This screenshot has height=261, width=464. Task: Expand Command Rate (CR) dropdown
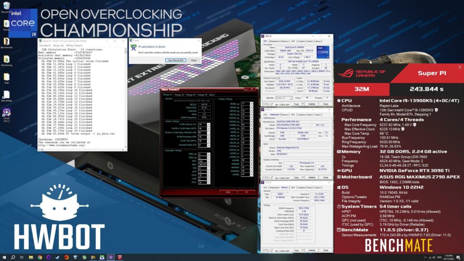tap(208, 145)
